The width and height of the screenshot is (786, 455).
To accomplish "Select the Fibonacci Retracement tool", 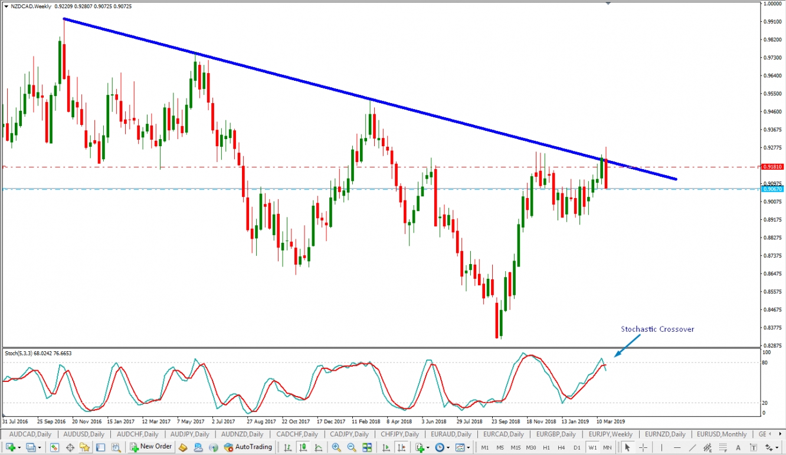I will [723, 447].
